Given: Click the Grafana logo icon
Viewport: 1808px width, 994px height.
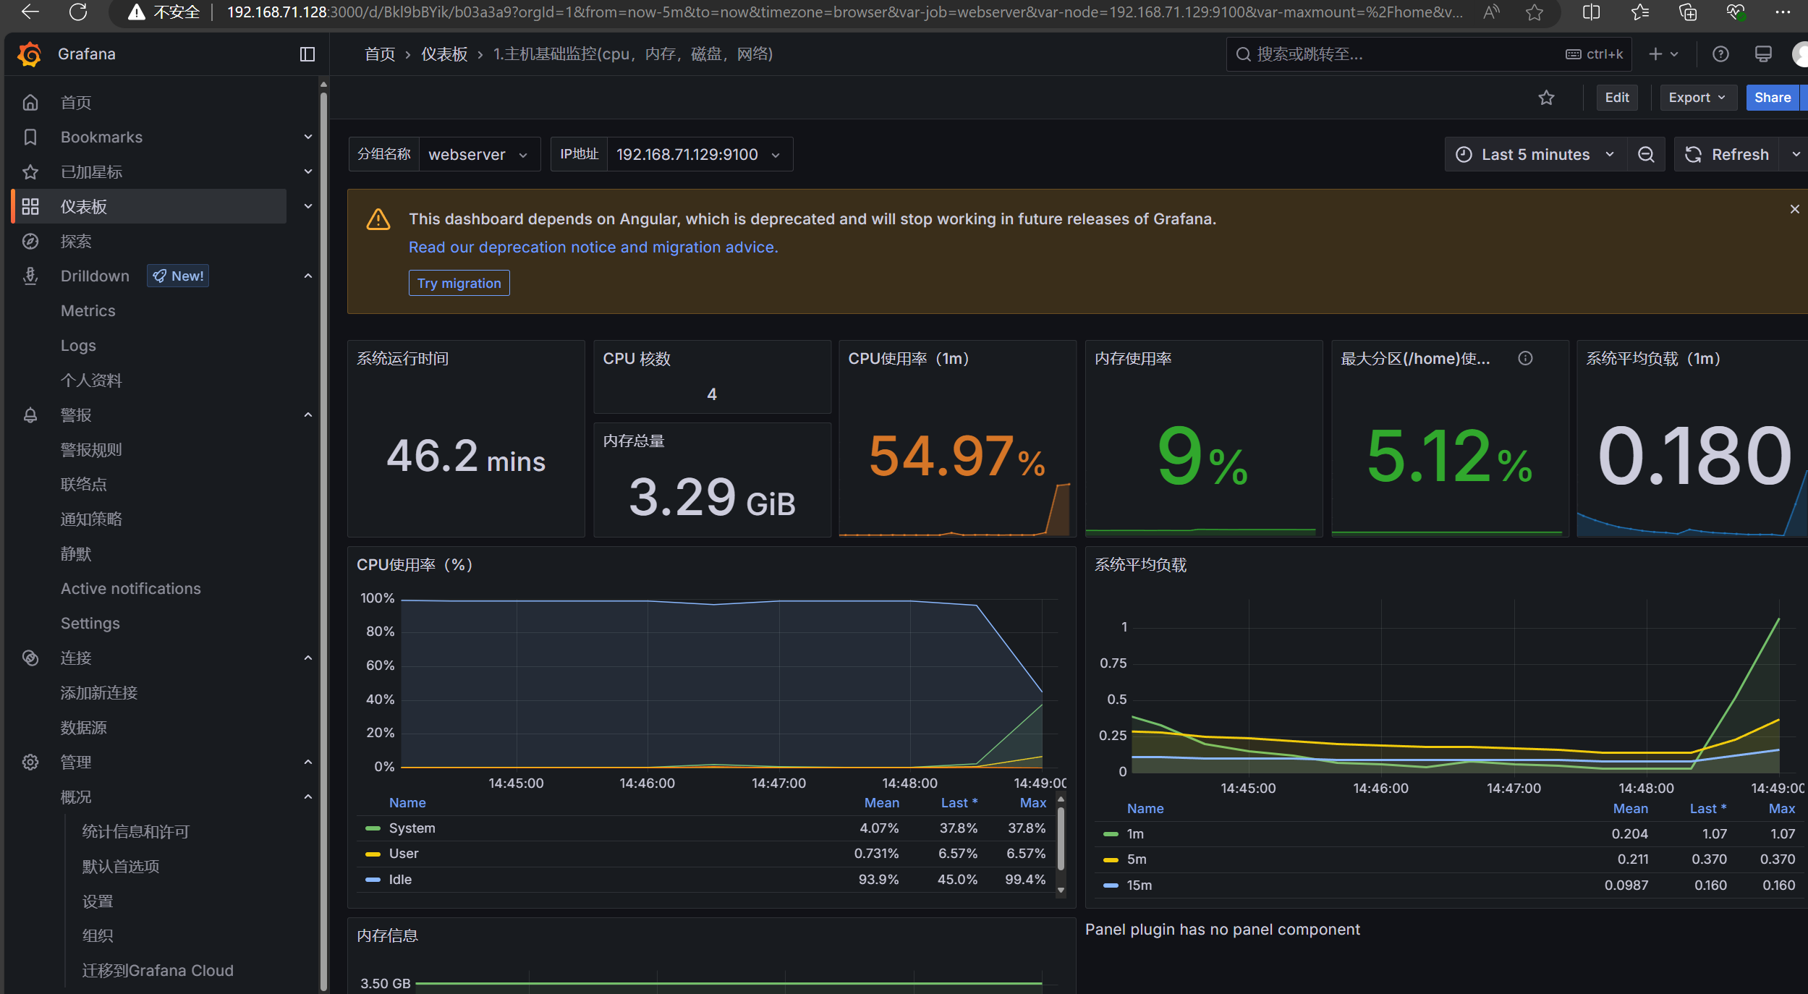Looking at the screenshot, I should 30,54.
